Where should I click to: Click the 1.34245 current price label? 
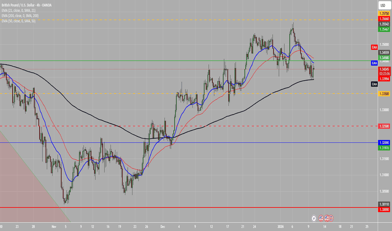pyautogui.click(x=384, y=69)
